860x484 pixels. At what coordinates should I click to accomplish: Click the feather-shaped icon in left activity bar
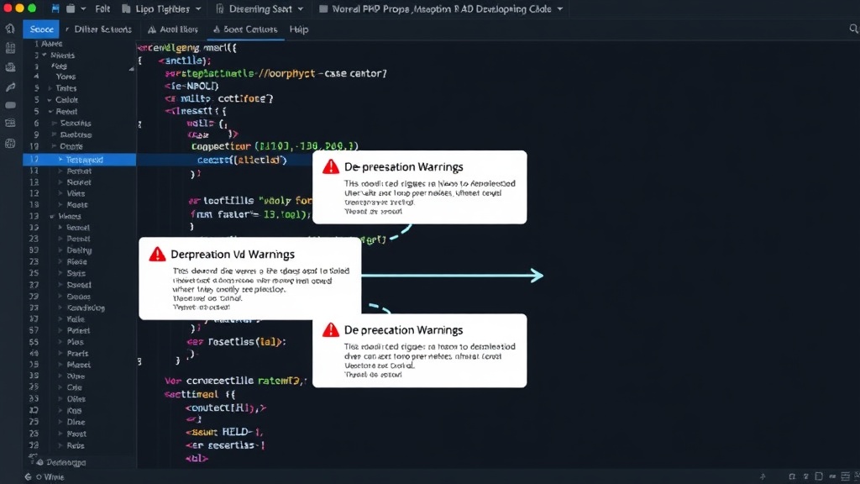click(10, 87)
